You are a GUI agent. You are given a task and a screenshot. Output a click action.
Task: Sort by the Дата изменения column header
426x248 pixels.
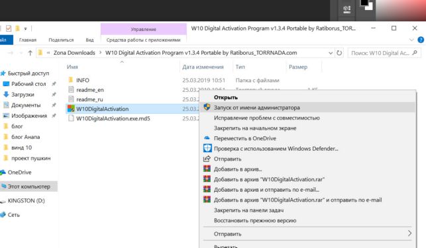(203, 67)
